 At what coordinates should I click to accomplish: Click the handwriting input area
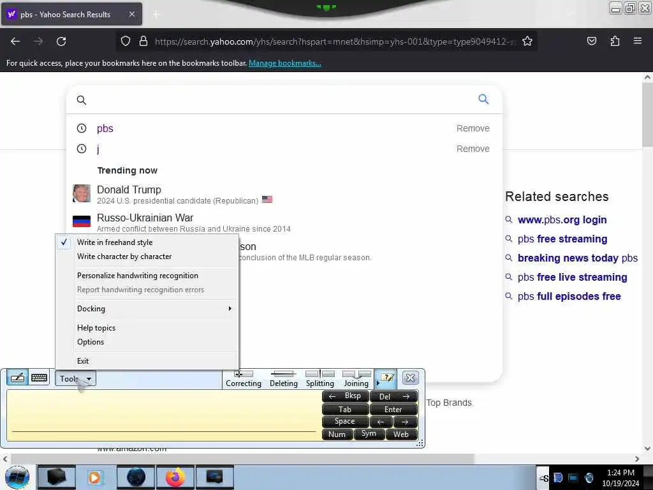tap(163, 415)
